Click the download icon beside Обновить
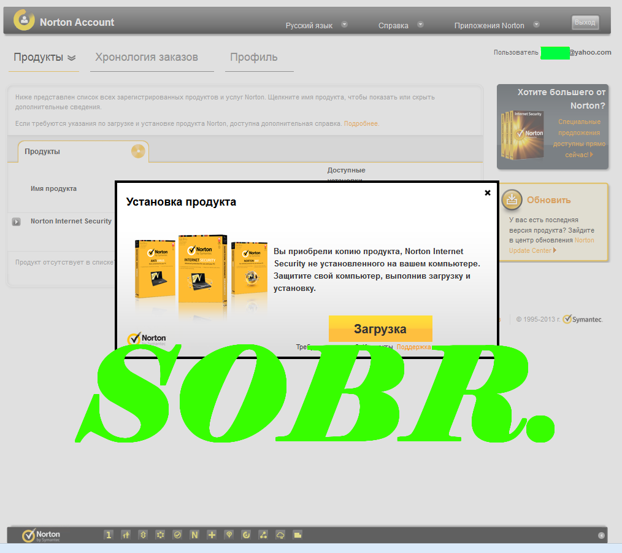The image size is (622, 553). 512,199
